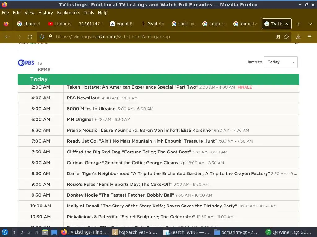Switch to virtual desktop 4
This screenshot has height=237, width=317.
coord(37,232)
